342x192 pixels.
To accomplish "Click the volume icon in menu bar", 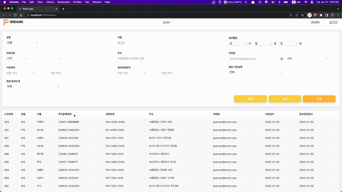I will point(273,2).
